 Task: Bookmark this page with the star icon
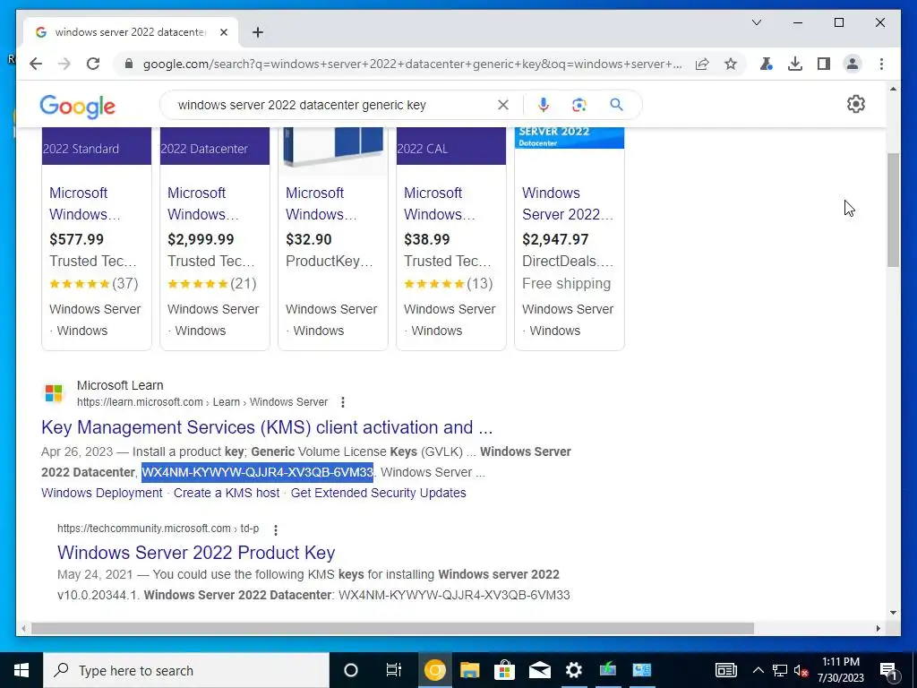click(731, 64)
